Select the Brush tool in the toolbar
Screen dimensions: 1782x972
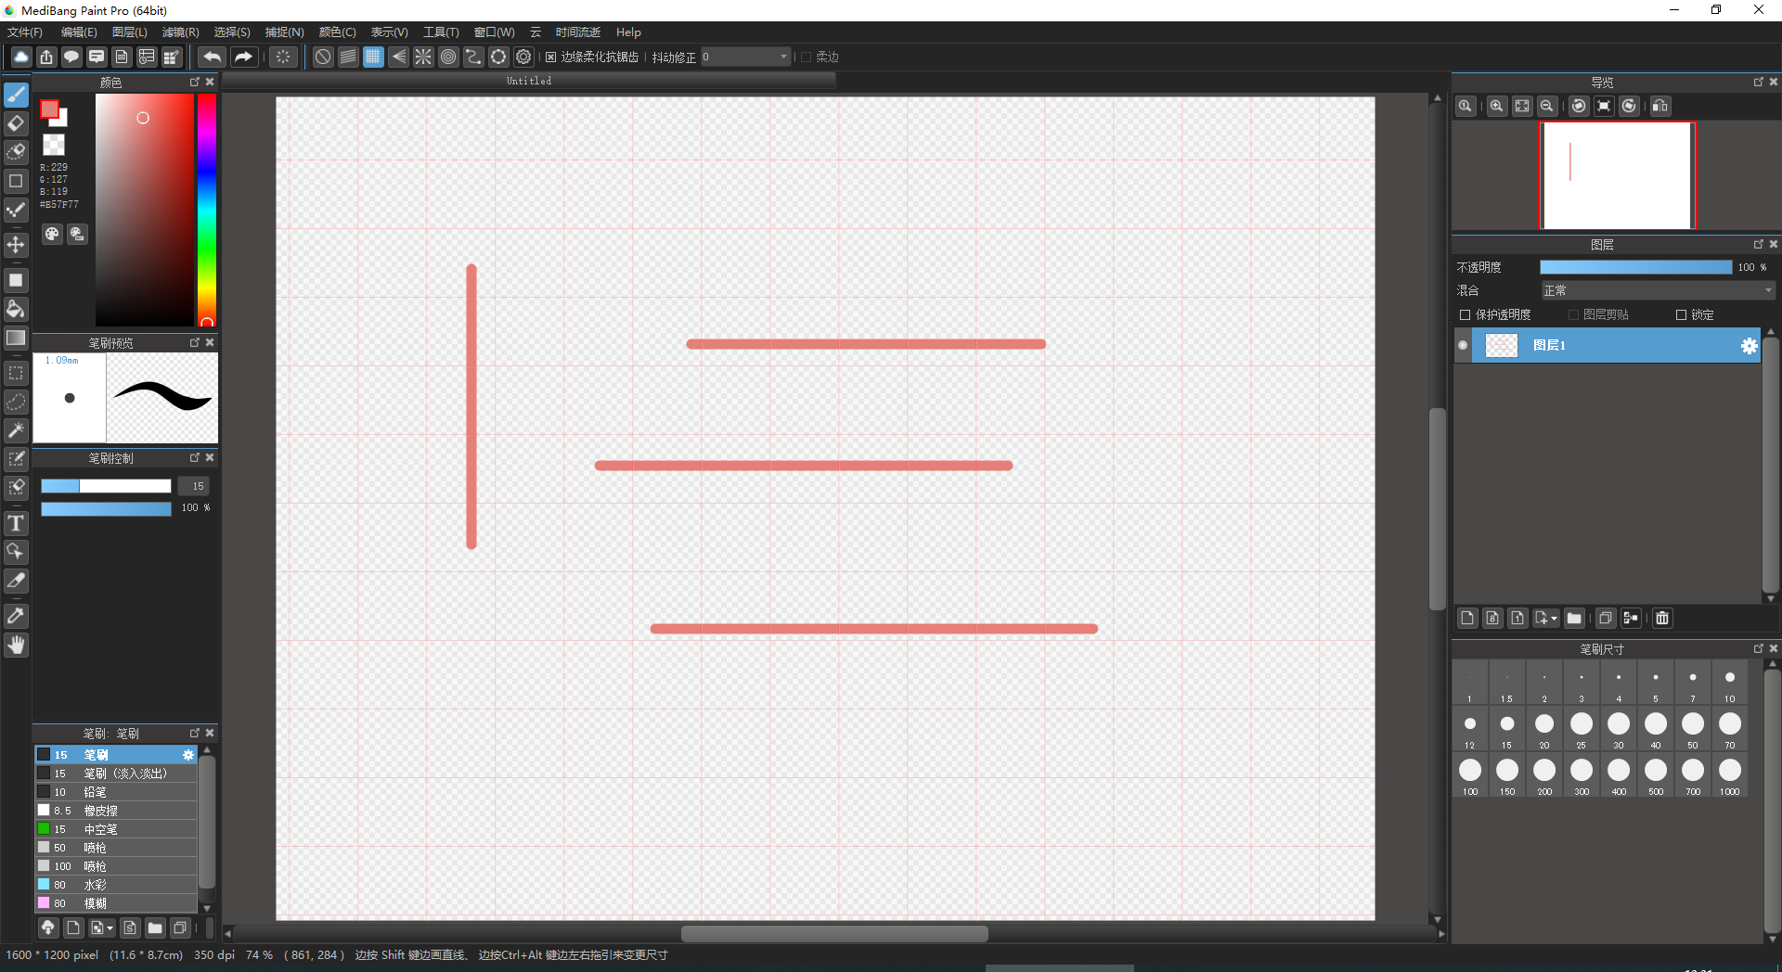[16, 95]
